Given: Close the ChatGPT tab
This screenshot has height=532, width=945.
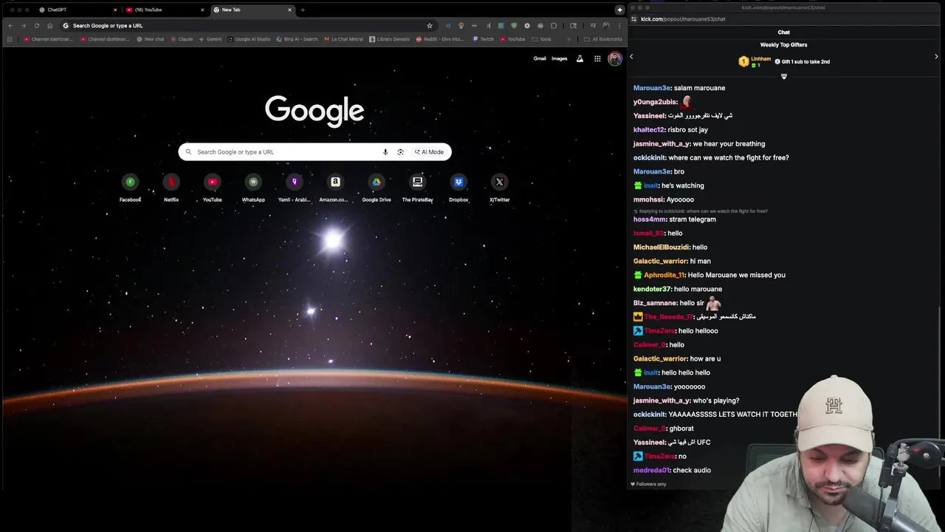Looking at the screenshot, I should (115, 10).
